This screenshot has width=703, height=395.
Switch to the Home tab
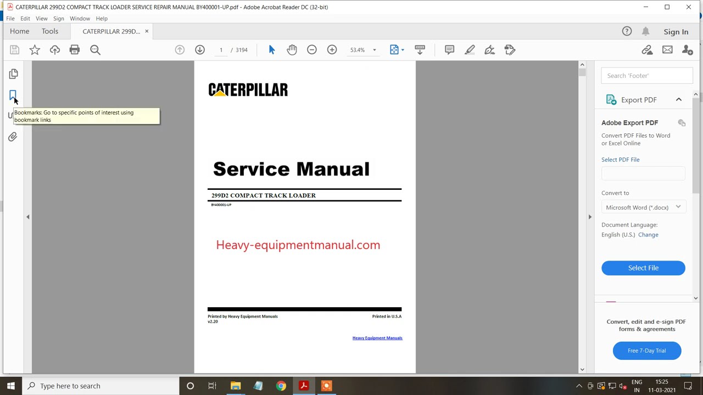pyautogui.click(x=19, y=31)
